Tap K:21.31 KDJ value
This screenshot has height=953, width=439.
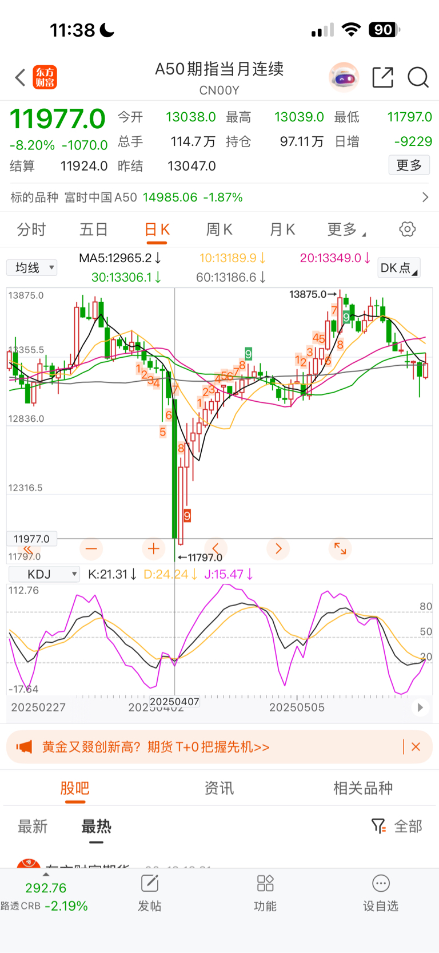[113, 574]
